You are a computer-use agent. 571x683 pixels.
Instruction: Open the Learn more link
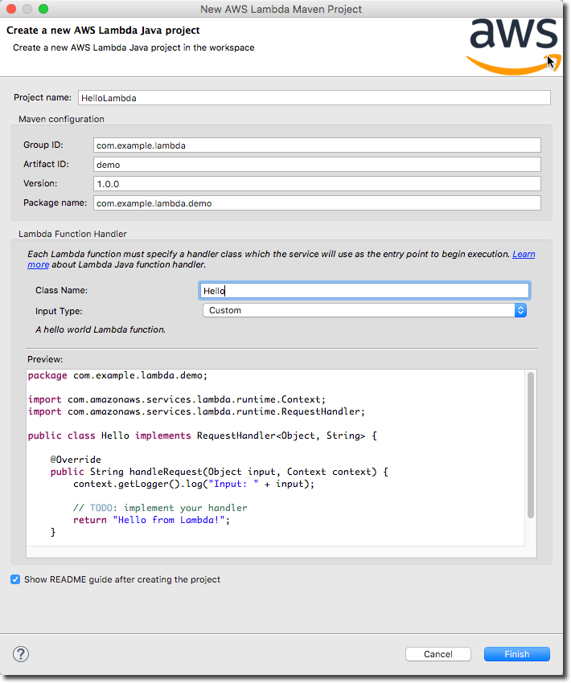click(524, 254)
